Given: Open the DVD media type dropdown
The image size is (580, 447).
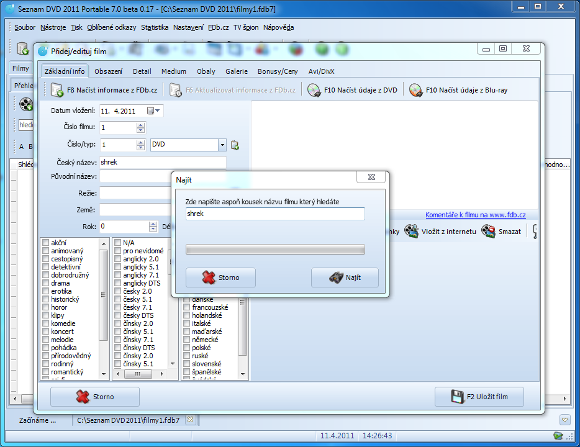Looking at the screenshot, I should click(222, 145).
